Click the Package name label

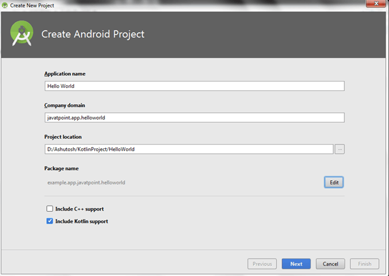[61, 168]
